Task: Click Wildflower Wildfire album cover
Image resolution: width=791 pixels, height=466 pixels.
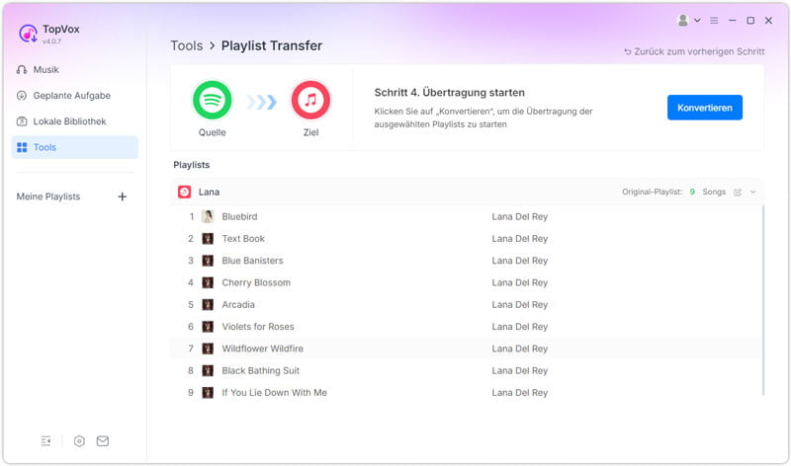Action: pos(208,349)
